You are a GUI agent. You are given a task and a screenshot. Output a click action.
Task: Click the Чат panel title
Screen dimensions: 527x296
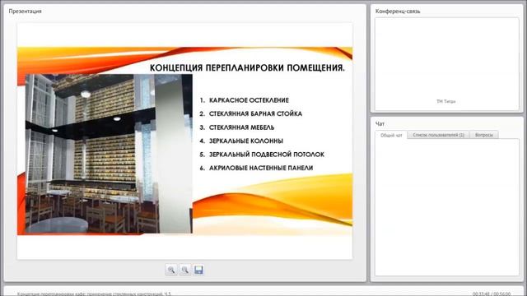click(380, 124)
